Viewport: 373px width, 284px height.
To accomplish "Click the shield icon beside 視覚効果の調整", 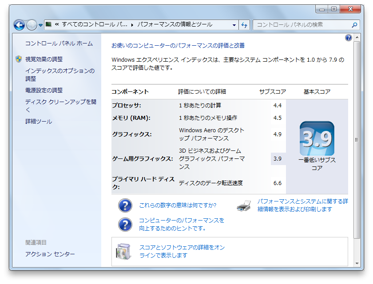I will point(19,59).
